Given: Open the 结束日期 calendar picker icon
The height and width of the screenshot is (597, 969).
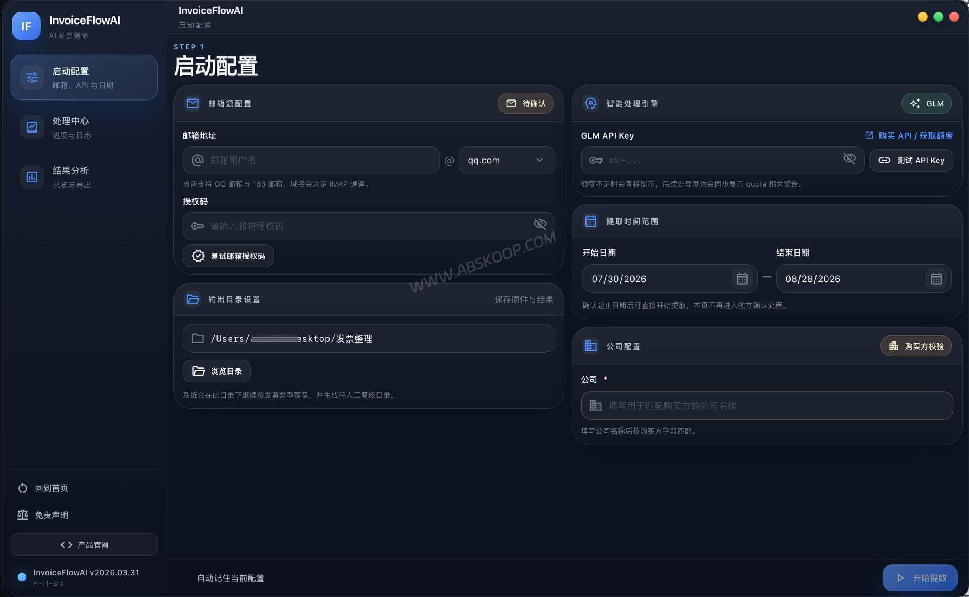Looking at the screenshot, I should (x=936, y=279).
